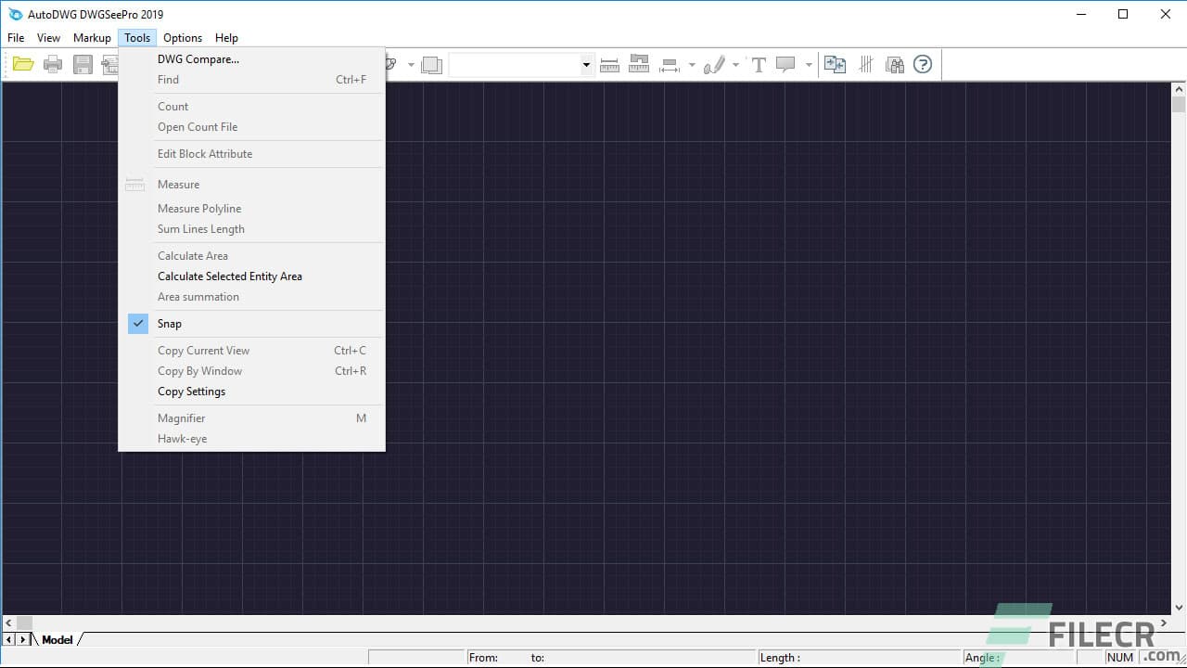The width and height of the screenshot is (1187, 668).
Task: Click the Save icon on the toolbar
Action: point(82,64)
